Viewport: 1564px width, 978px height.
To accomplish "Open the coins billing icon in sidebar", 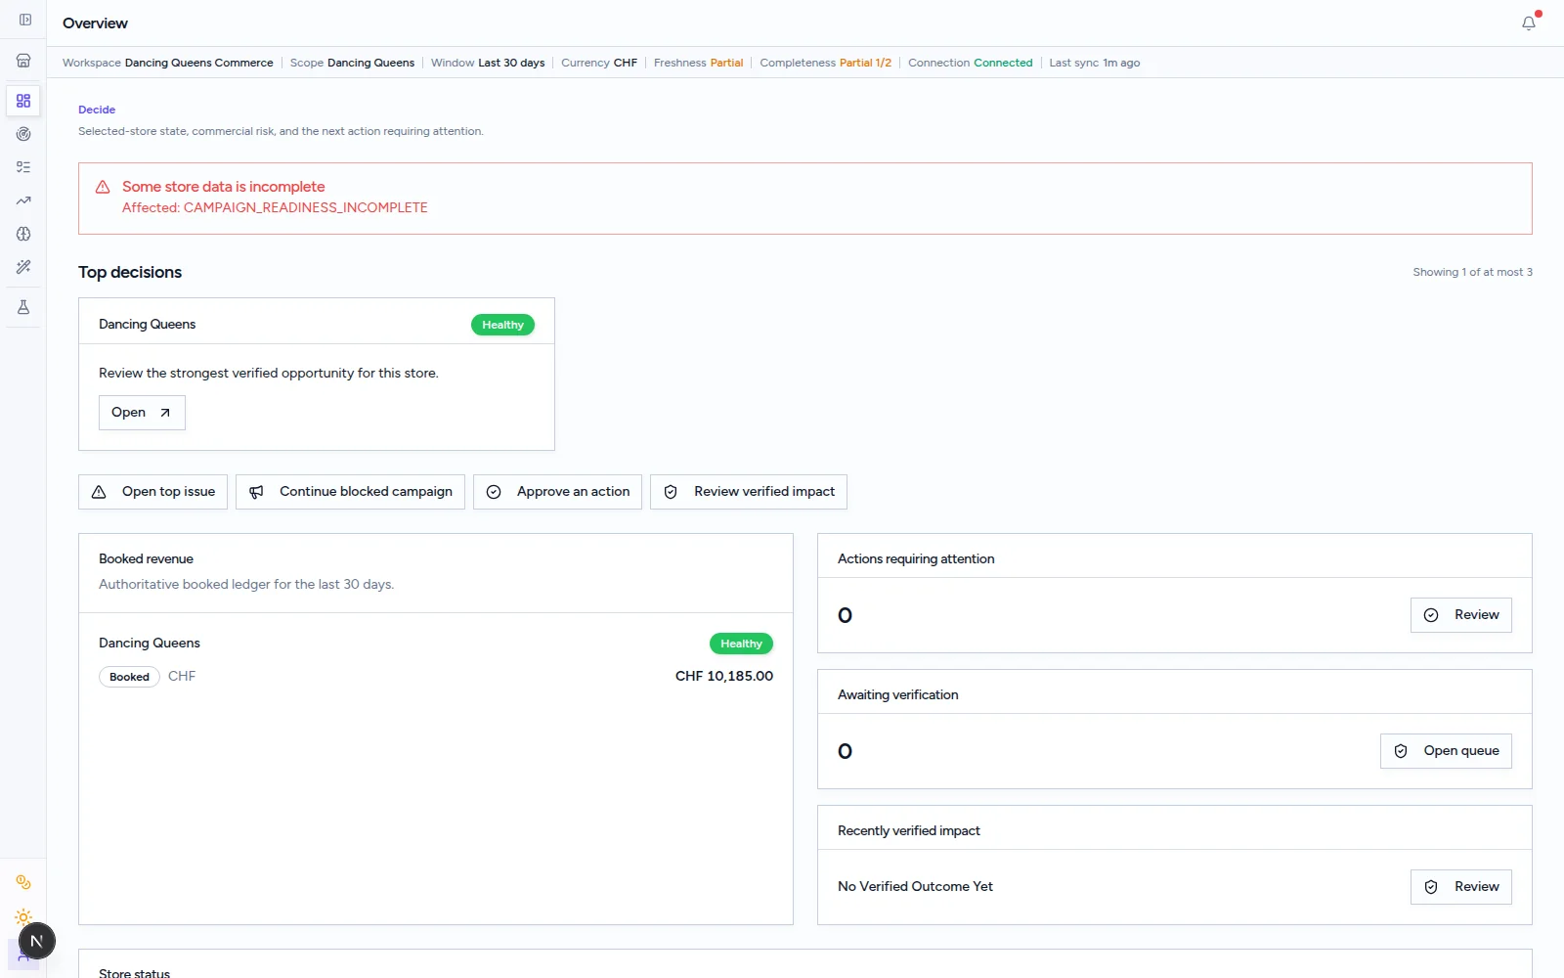I will click(23, 882).
